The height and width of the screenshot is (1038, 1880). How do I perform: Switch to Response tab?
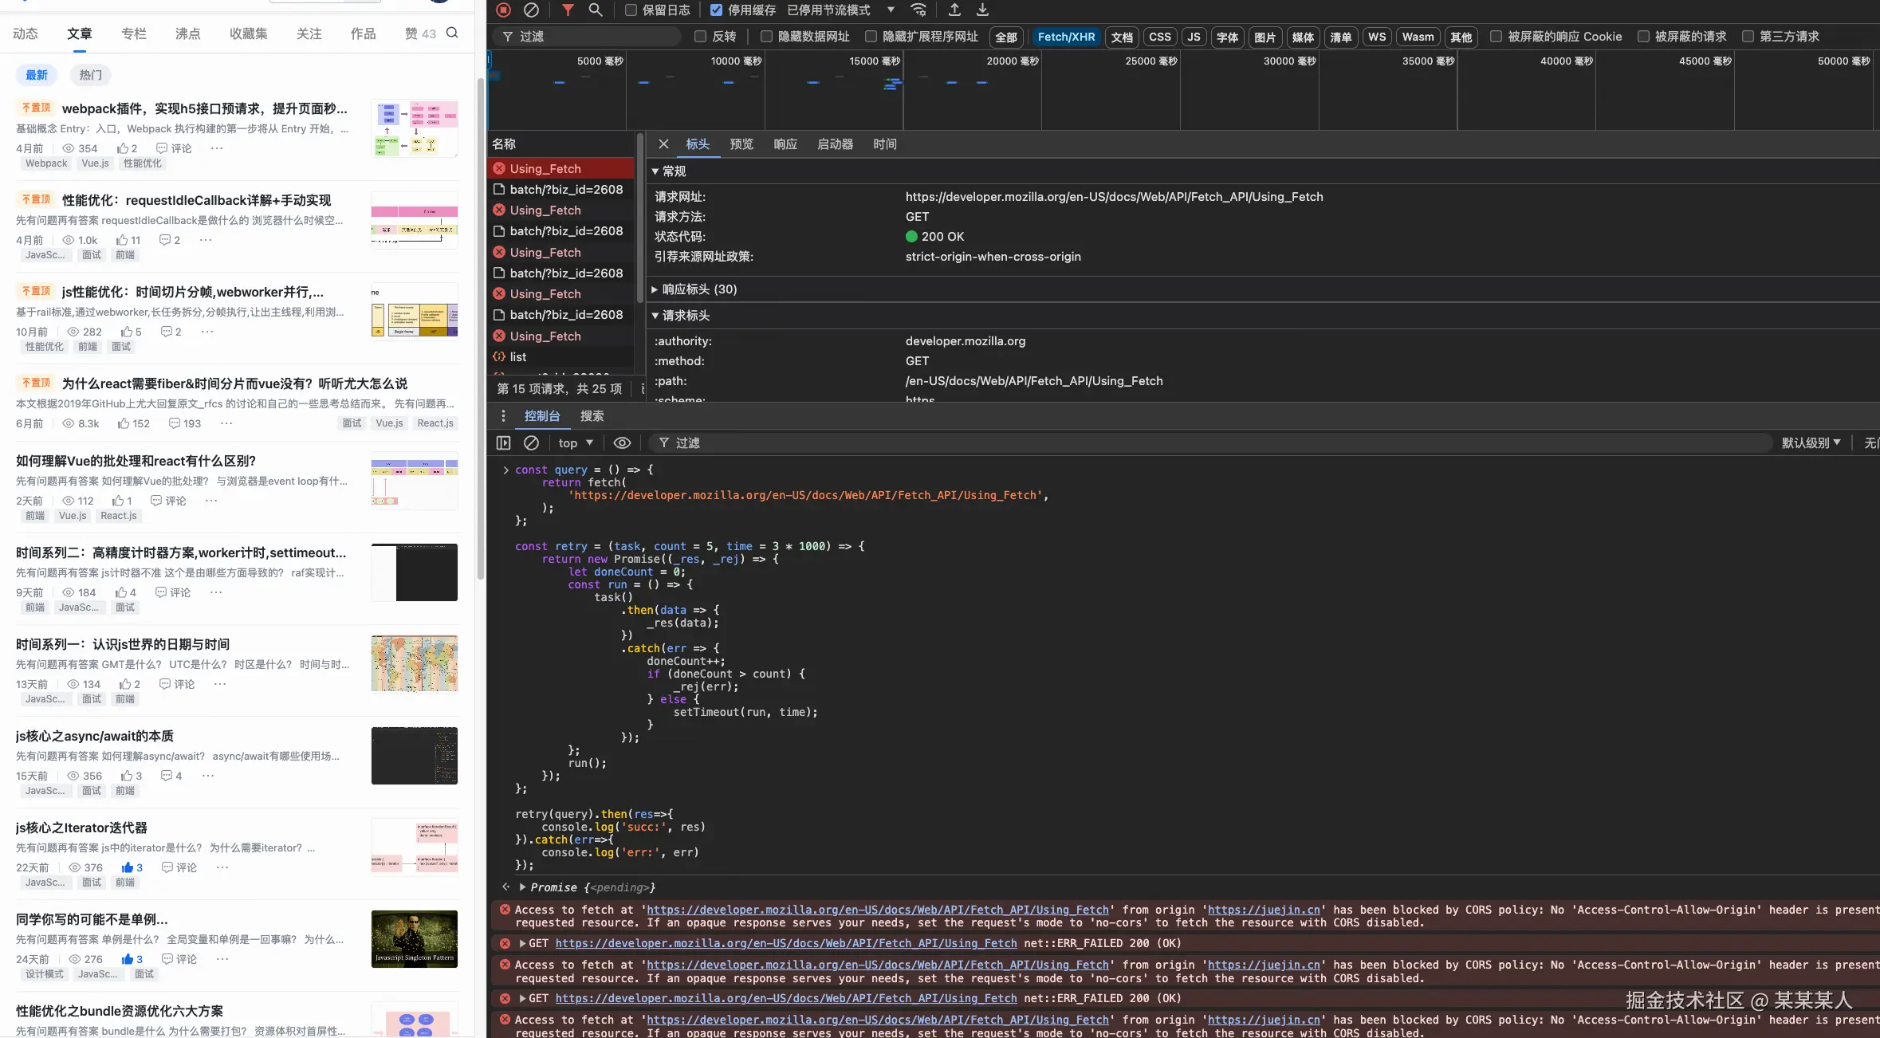point(785,144)
